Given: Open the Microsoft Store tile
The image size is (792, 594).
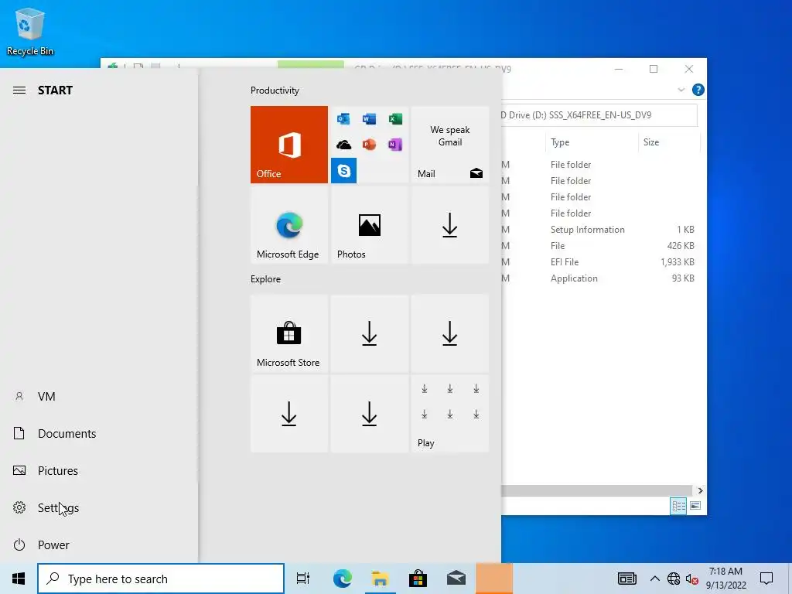Looking at the screenshot, I should coord(289,333).
